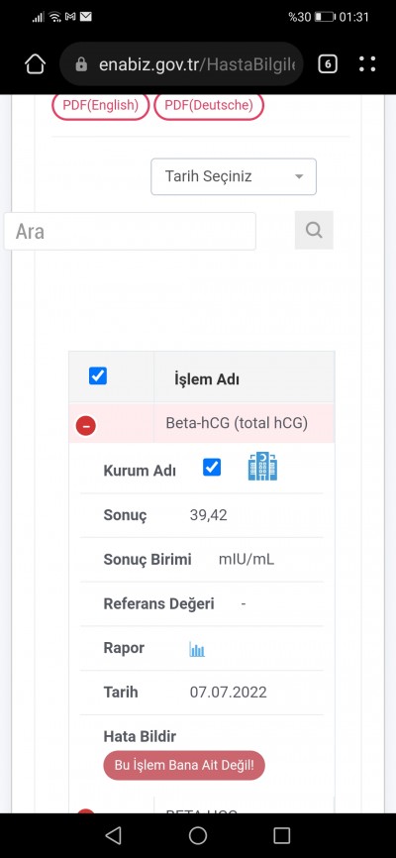Click Bu İşlem Bana Ait Değil! button

[x=184, y=765]
